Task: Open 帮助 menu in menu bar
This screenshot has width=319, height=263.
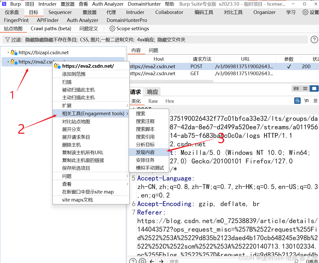Action: pos(169,4)
